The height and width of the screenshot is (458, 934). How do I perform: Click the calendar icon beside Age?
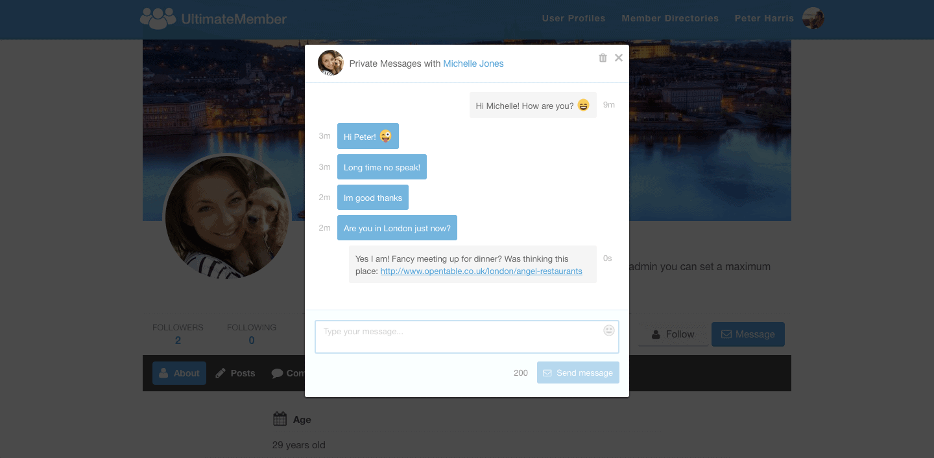pyautogui.click(x=280, y=419)
